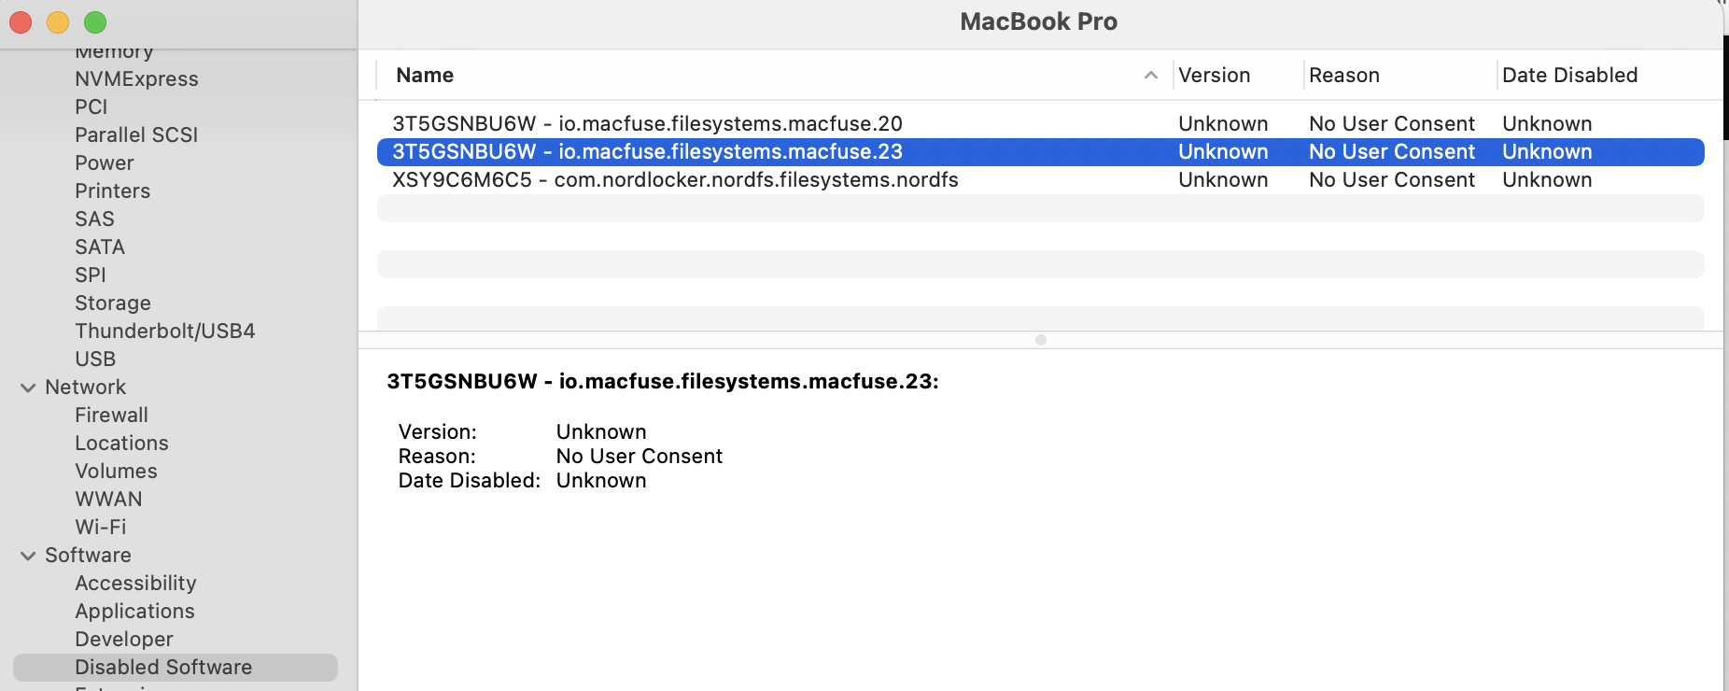Collapse the Software section chevron

[x=28, y=556]
